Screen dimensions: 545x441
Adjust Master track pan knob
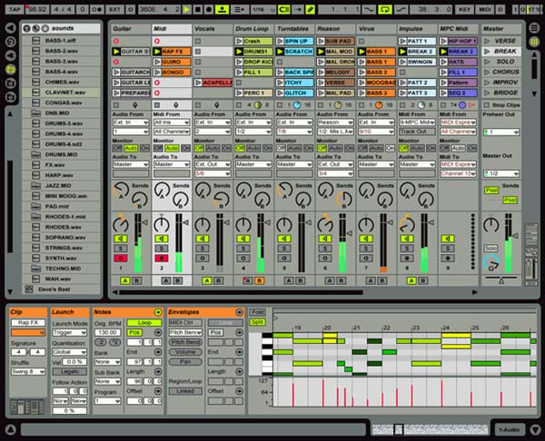coord(491,225)
